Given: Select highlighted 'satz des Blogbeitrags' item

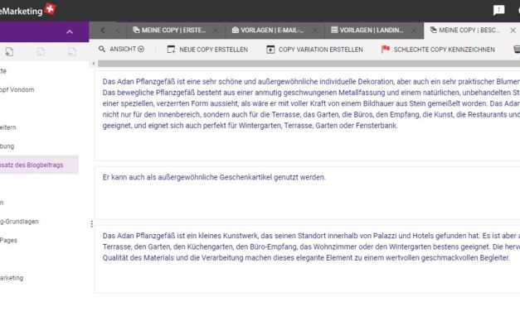Looking at the screenshot, I should [x=39, y=165].
